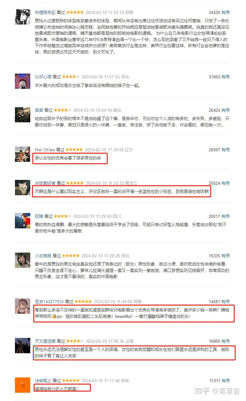Open 小左糕糕 avatar photo

coord(23,260)
